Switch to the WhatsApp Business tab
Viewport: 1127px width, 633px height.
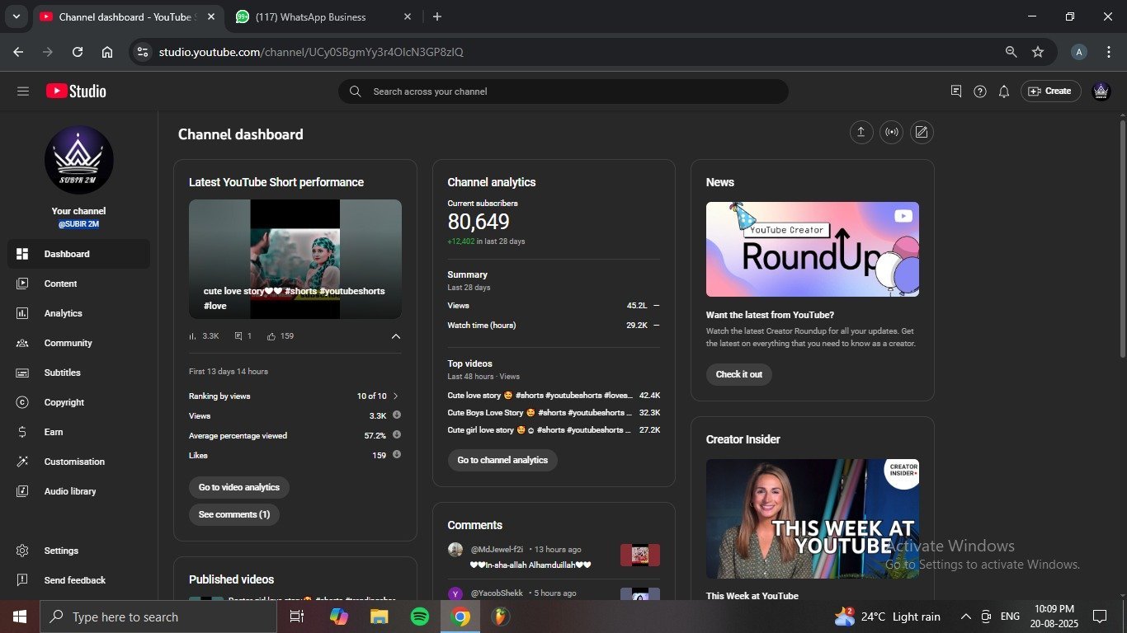[310, 16]
